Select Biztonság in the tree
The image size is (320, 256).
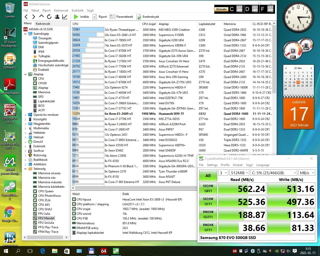coord(40,155)
